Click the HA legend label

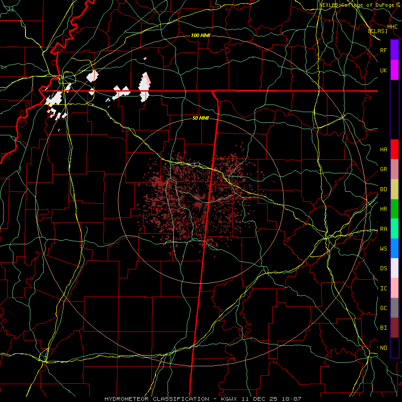(x=383, y=149)
